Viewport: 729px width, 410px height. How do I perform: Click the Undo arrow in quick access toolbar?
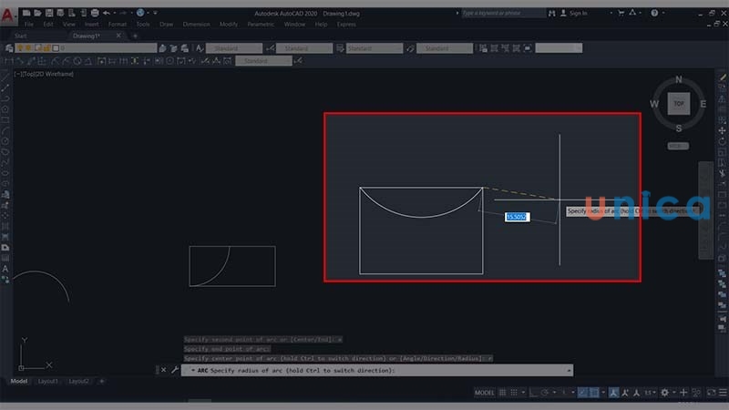point(107,13)
